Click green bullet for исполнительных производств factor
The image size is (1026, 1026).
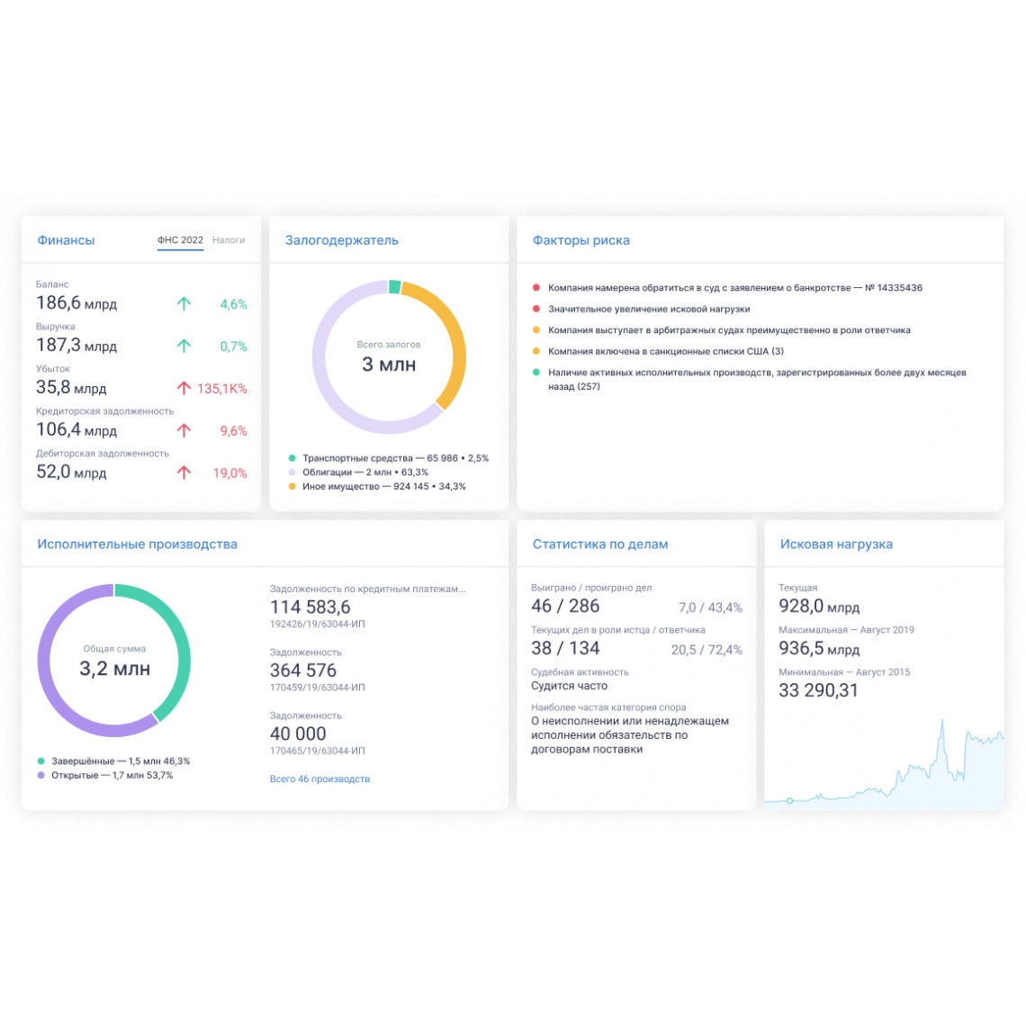(535, 373)
